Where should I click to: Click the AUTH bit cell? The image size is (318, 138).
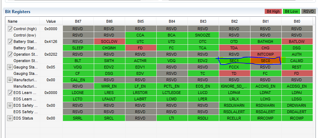click(x=297, y=54)
